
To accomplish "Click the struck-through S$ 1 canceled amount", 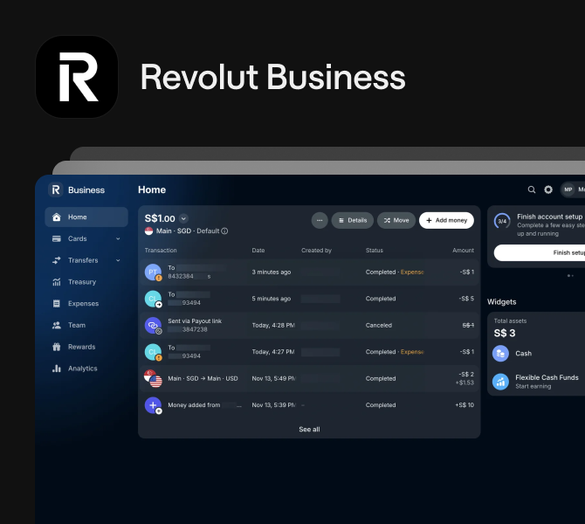I will 468,326.
